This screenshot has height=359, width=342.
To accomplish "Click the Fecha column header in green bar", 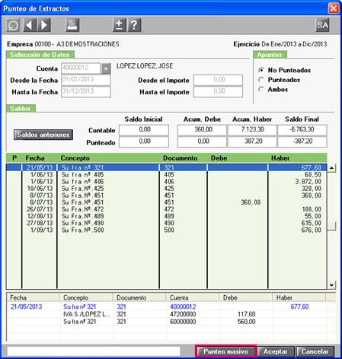I will pyautogui.click(x=35, y=158).
